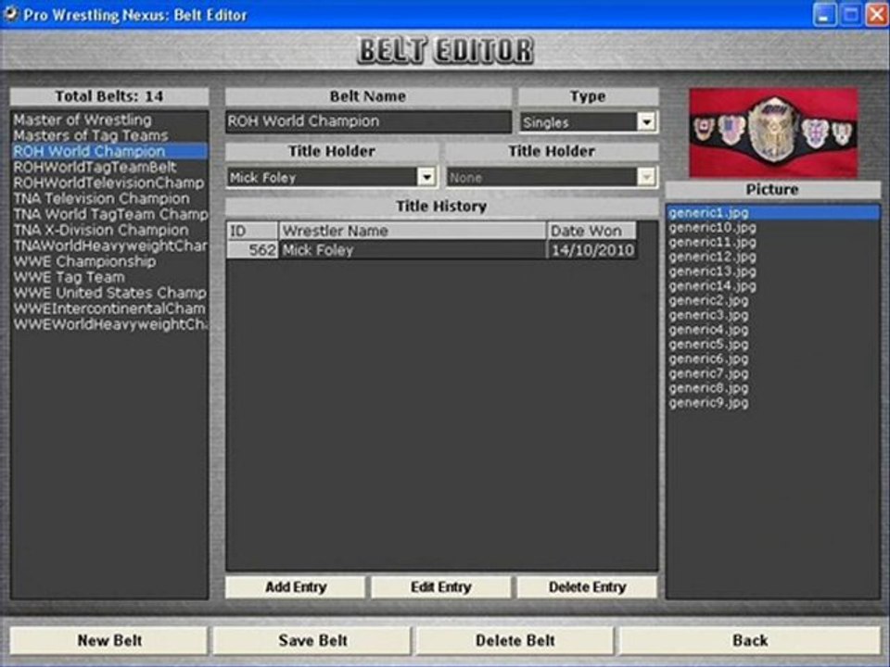Image resolution: width=890 pixels, height=667 pixels.
Task: Select generic5.jpg in picture list
Action: (x=773, y=345)
